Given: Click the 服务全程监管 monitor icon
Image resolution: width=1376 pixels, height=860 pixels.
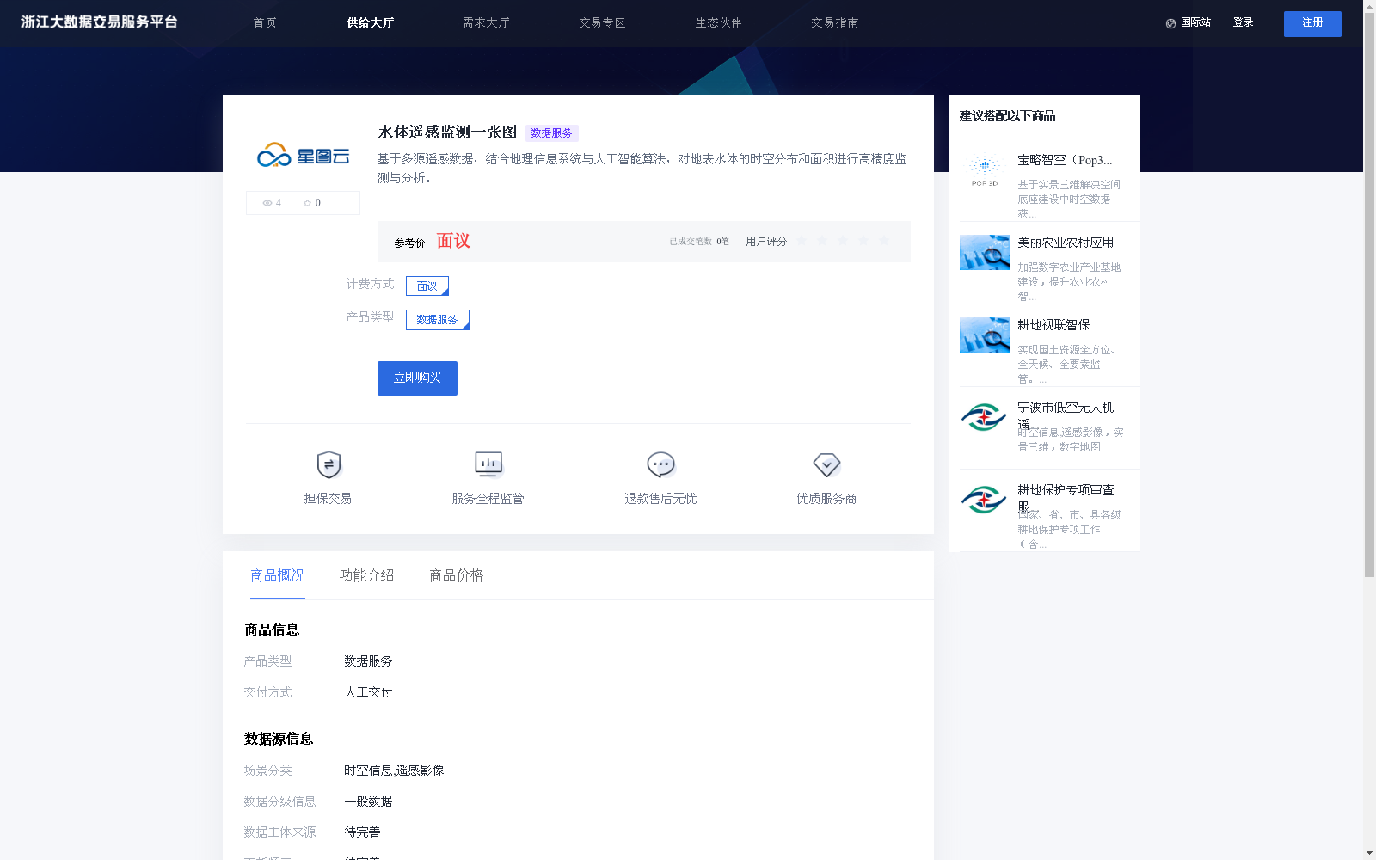Looking at the screenshot, I should pyautogui.click(x=488, y=464).
